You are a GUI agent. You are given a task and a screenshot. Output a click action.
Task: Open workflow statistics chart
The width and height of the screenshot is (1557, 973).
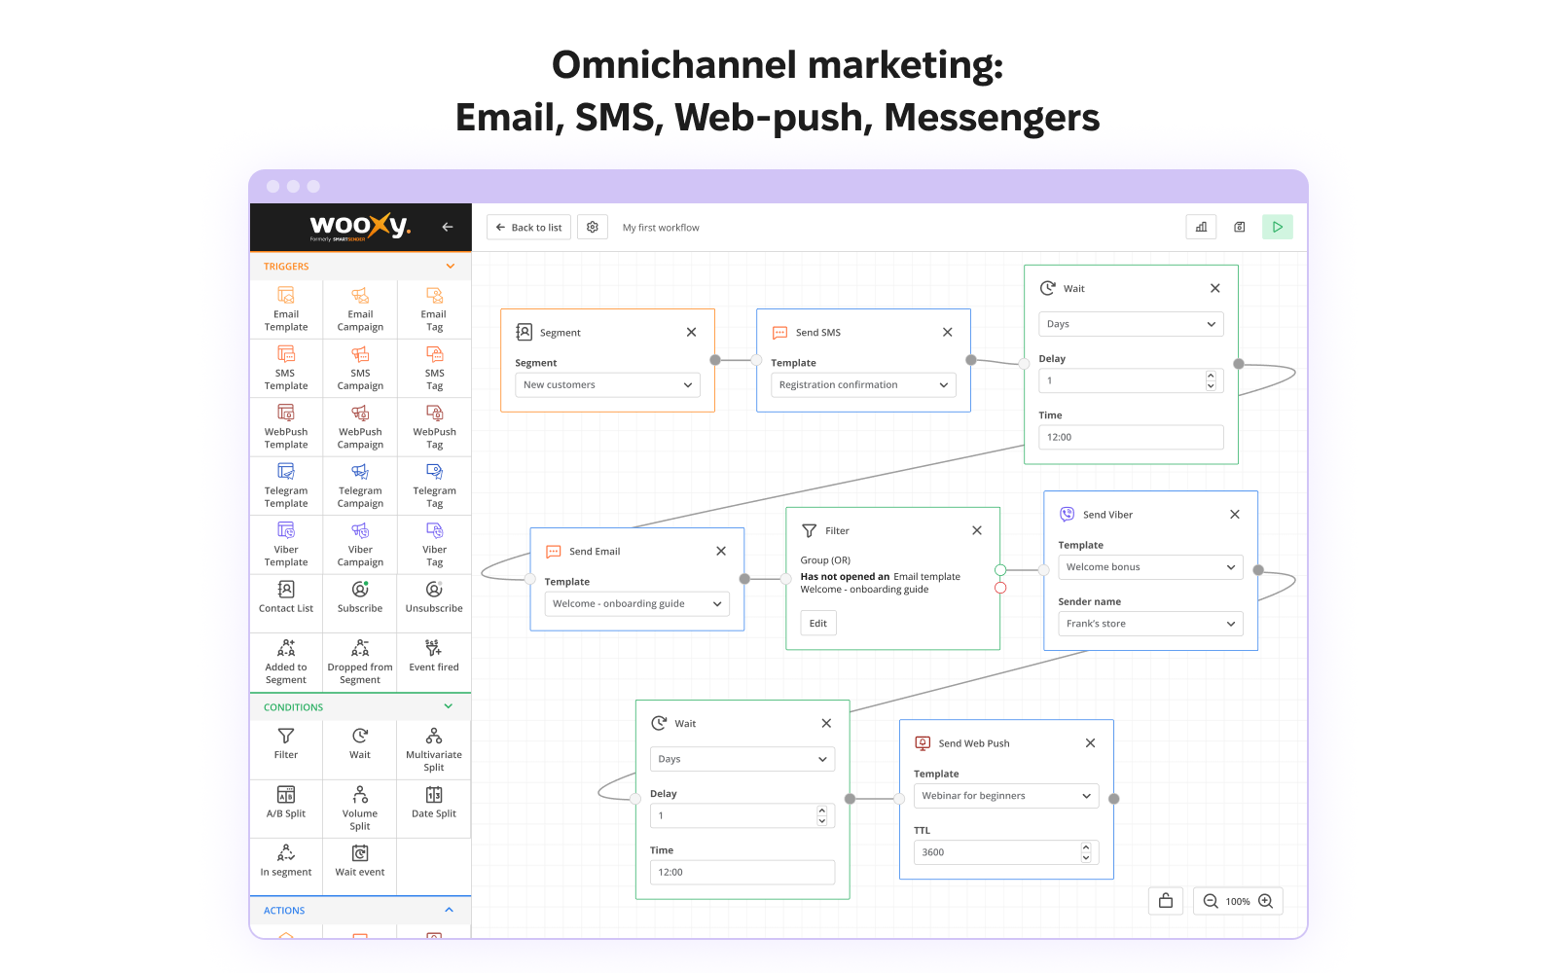point(1202,227)
